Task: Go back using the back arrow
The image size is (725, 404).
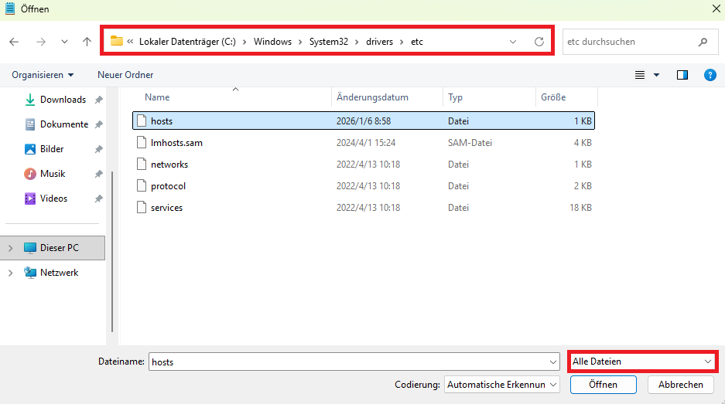Action: pyautogui.click(x=14, y=42)
